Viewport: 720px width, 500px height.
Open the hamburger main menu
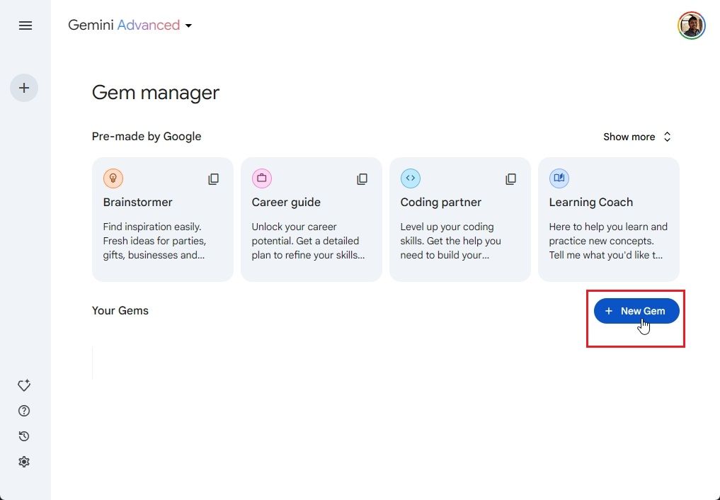pos(25,25)
